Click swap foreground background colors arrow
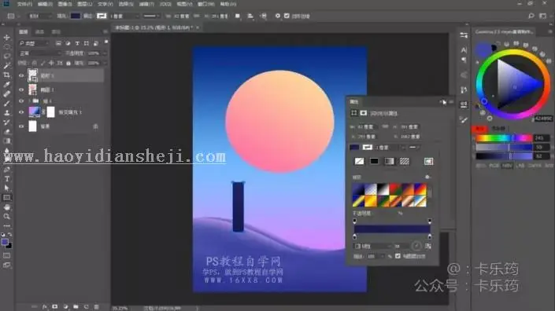 (10, 235)
